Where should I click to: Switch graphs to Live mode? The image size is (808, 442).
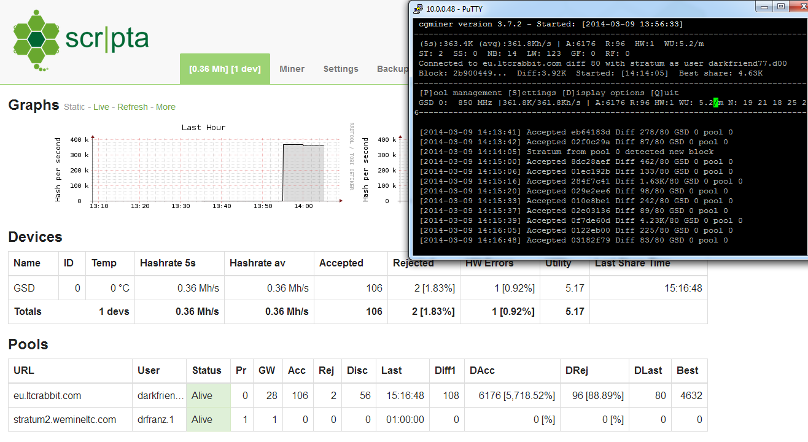pyautogui.click(x=101, y=107)
